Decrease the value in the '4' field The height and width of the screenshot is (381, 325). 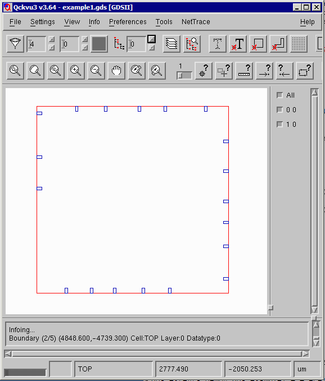tap(52, 48)
